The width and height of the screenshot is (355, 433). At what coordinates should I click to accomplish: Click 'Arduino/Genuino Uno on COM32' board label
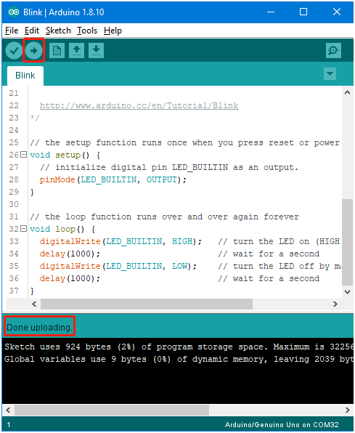[x=282, y=425]
